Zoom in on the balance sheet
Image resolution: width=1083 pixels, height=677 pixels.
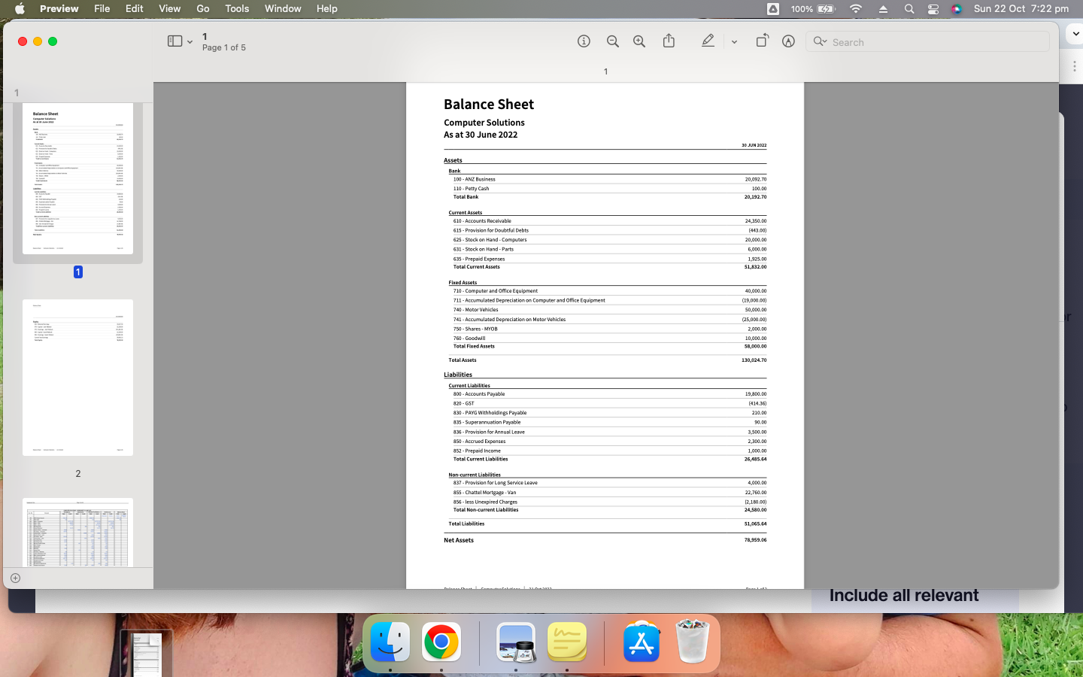point(639,41)
